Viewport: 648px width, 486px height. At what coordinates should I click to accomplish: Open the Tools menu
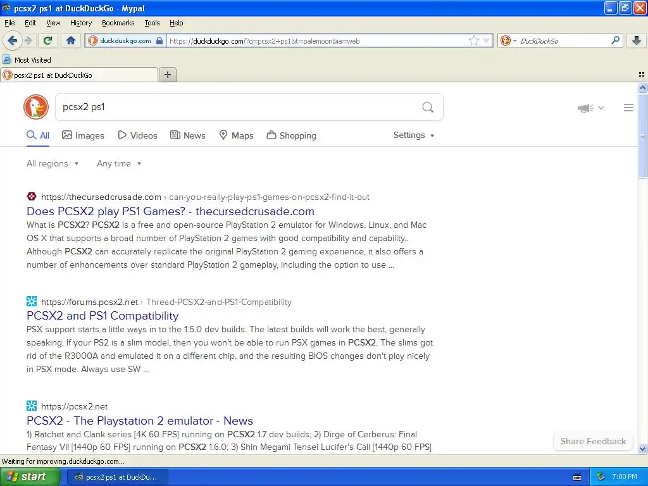point(152,23)
